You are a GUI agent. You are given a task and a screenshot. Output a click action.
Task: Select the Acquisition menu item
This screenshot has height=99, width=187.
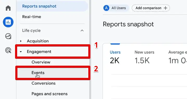point(38,41)
